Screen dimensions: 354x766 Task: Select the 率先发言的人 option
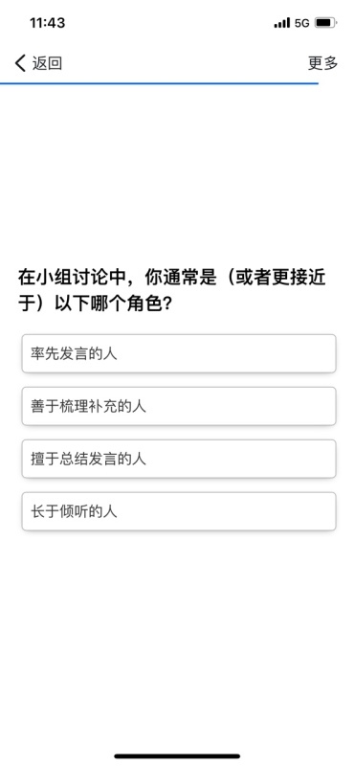click(x=179, y=353)
